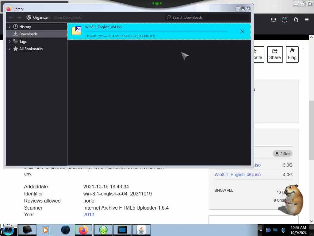Click the Scanner value Internet Archive HTML5 Uploader
The image size is (314, 236).
point(126,208)
